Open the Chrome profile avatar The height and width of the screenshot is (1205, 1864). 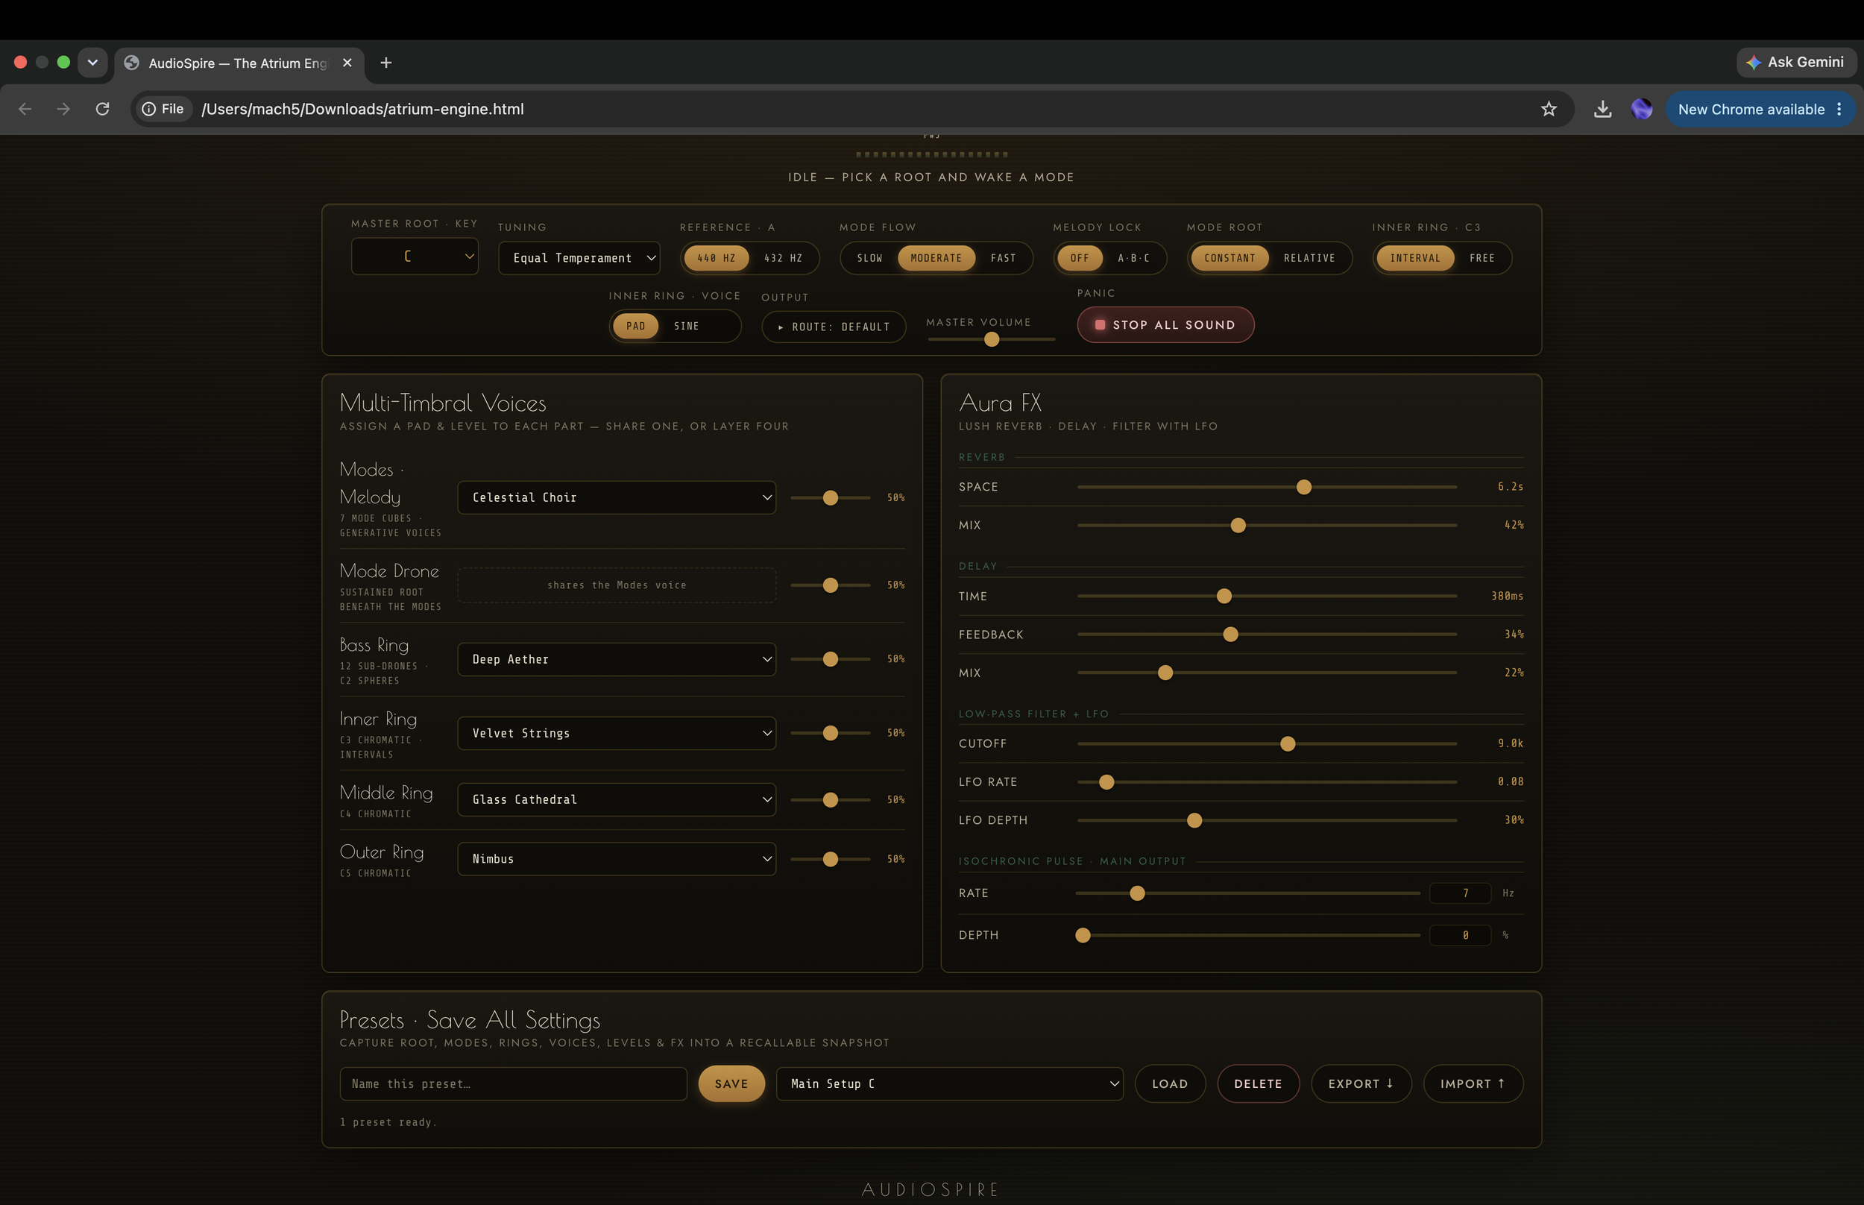click(x=1642, y=109)
